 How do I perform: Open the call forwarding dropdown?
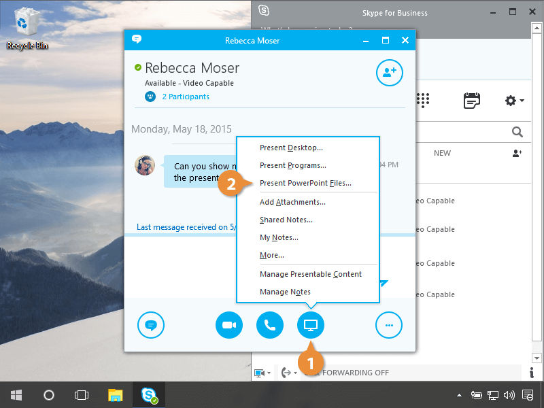(289, 373)
